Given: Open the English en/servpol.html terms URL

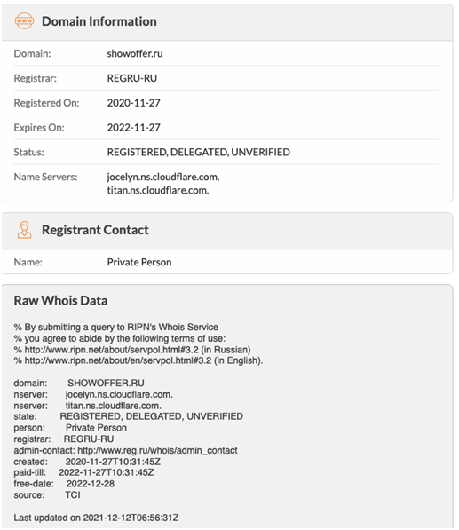Looking at the screenshot, I should pos(118,360).
